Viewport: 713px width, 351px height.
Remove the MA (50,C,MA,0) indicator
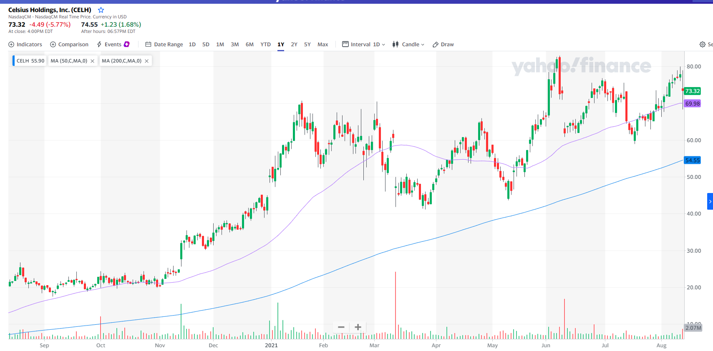tap(93, 61)
